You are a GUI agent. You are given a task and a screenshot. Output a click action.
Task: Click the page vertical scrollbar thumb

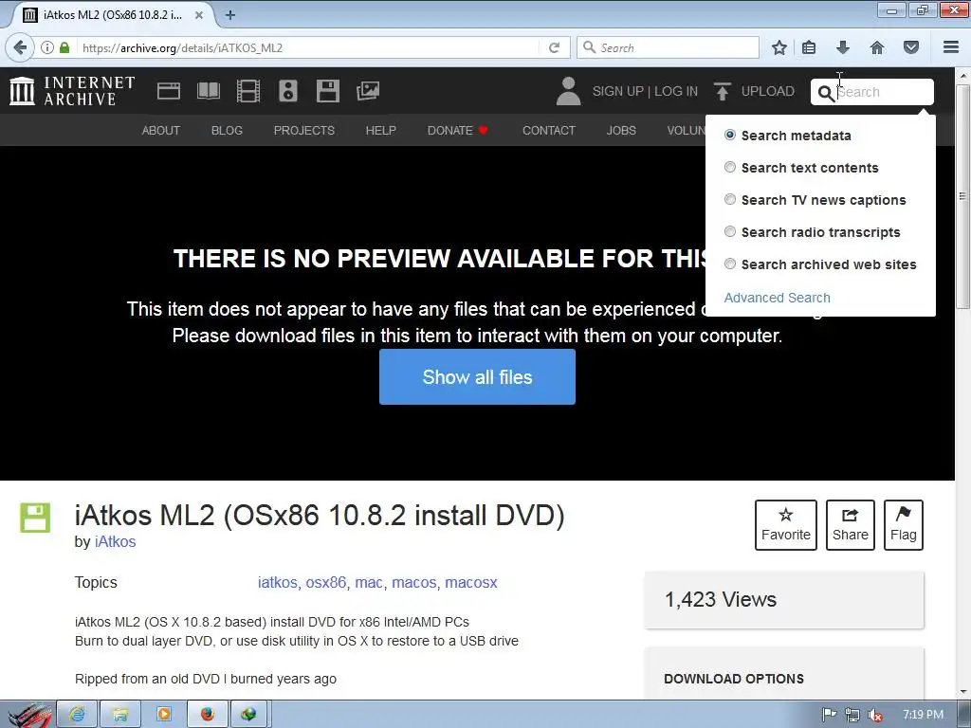click(x=963, y=195)
